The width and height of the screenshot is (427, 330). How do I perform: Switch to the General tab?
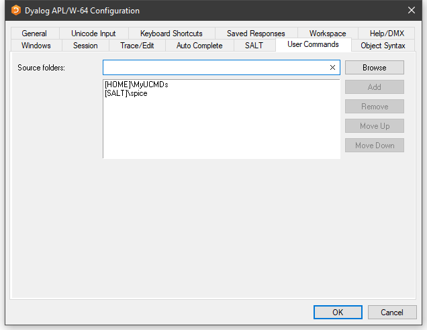(34, 34)
